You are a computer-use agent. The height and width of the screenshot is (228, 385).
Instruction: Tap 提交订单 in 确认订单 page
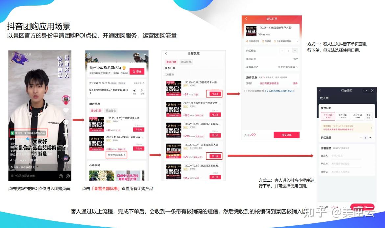click(x=287, y=135)
